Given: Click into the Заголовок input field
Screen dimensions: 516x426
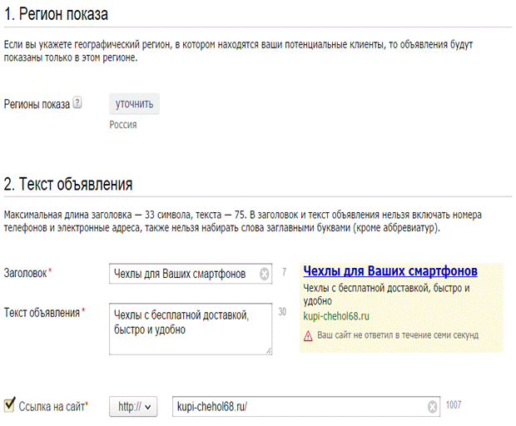Looking at the screenshot, I should click(191, 274).
